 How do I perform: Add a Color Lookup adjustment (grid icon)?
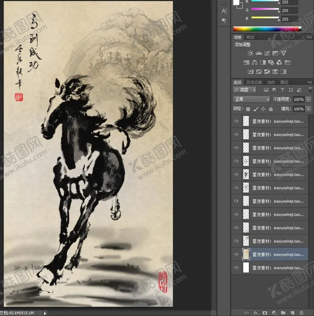point(288,62)
